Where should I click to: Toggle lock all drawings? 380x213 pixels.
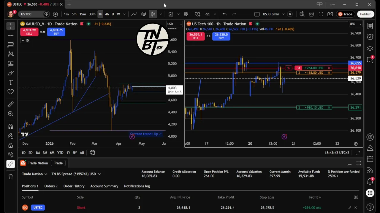pos(11,145)
